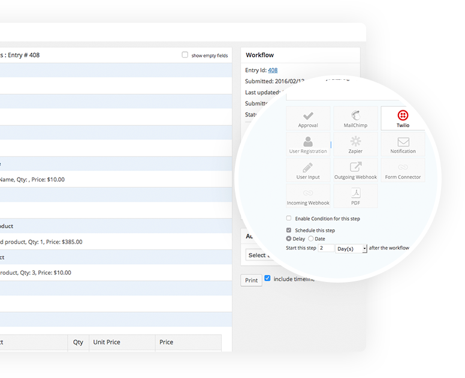Choose the Twilio step type
The width and height of the screenshot is (465, 378).
click(x=403, y=118)
